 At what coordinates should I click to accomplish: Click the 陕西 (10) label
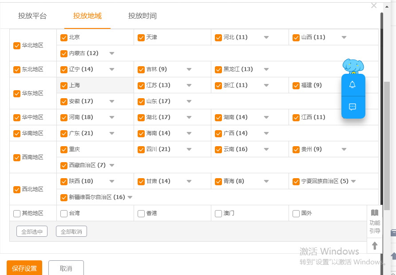tap(81, 181)
